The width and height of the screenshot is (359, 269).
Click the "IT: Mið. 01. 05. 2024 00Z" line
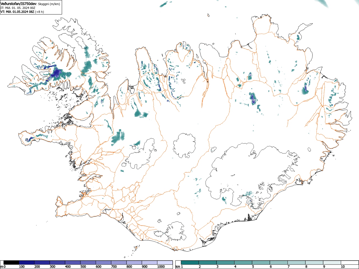(x=18, y=8)
